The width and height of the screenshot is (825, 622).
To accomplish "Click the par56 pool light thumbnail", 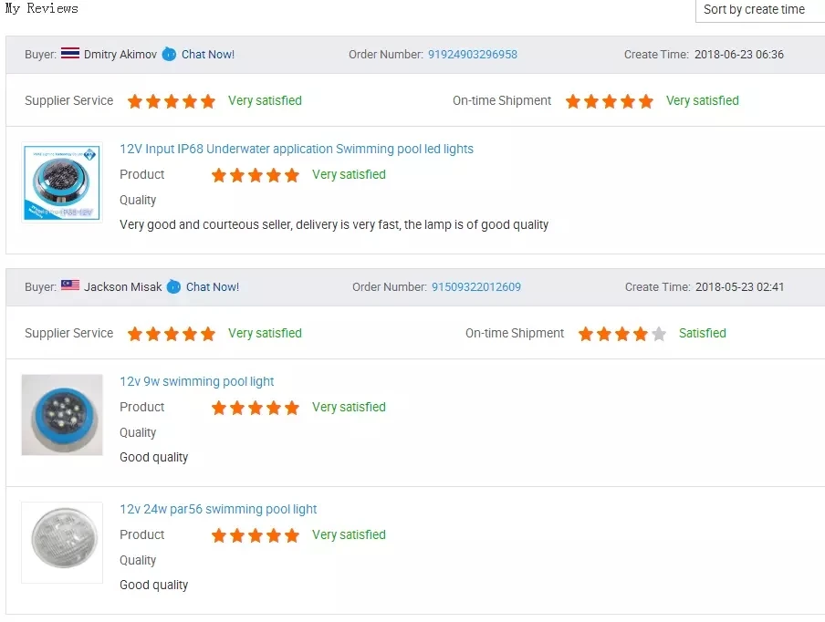I will click(x=62, y=543).
